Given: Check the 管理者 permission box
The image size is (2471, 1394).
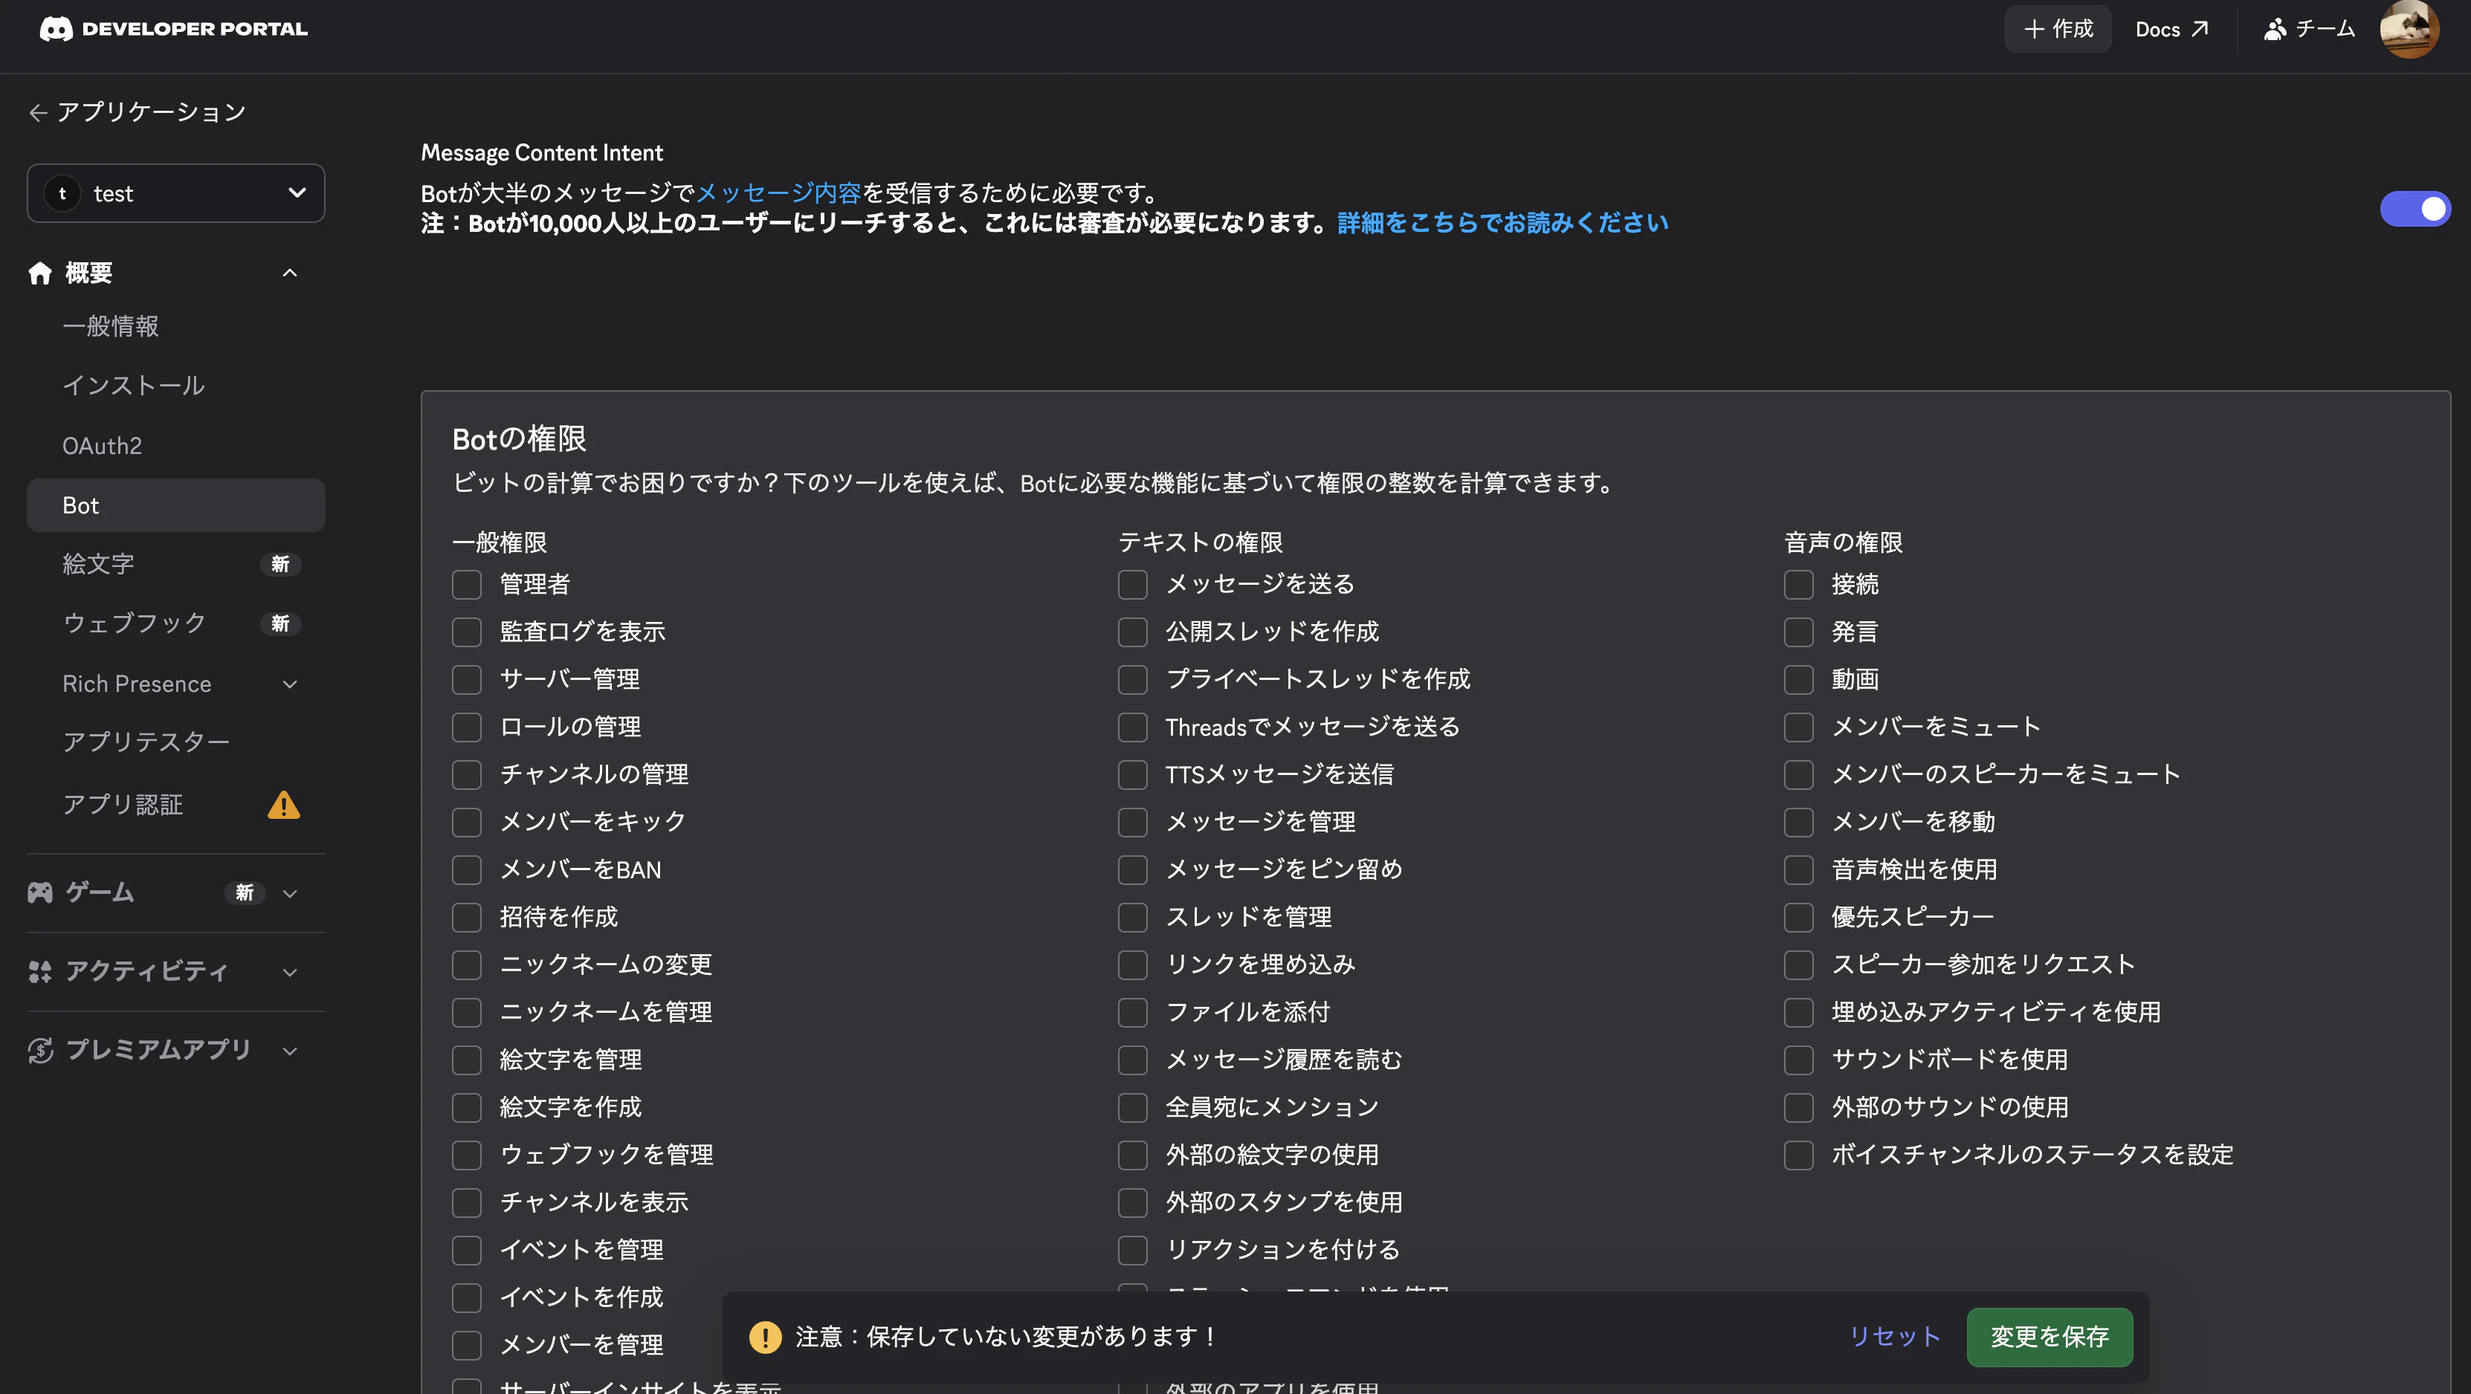Looking at the screenshot, I should click(467, 584).
